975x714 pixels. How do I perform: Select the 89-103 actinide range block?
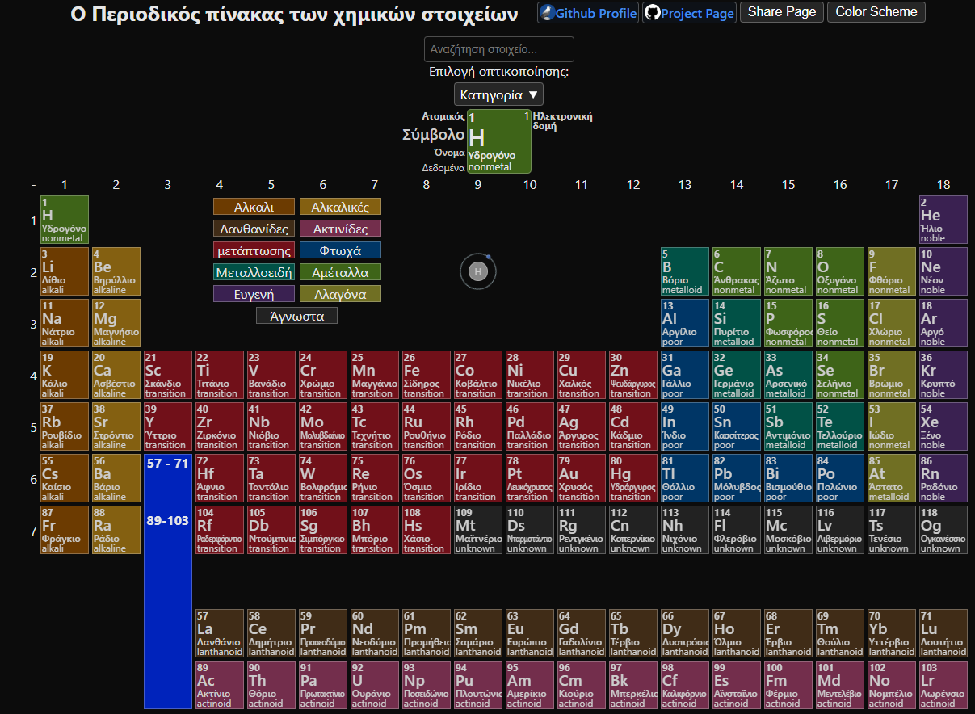click(x=167, y=521)
